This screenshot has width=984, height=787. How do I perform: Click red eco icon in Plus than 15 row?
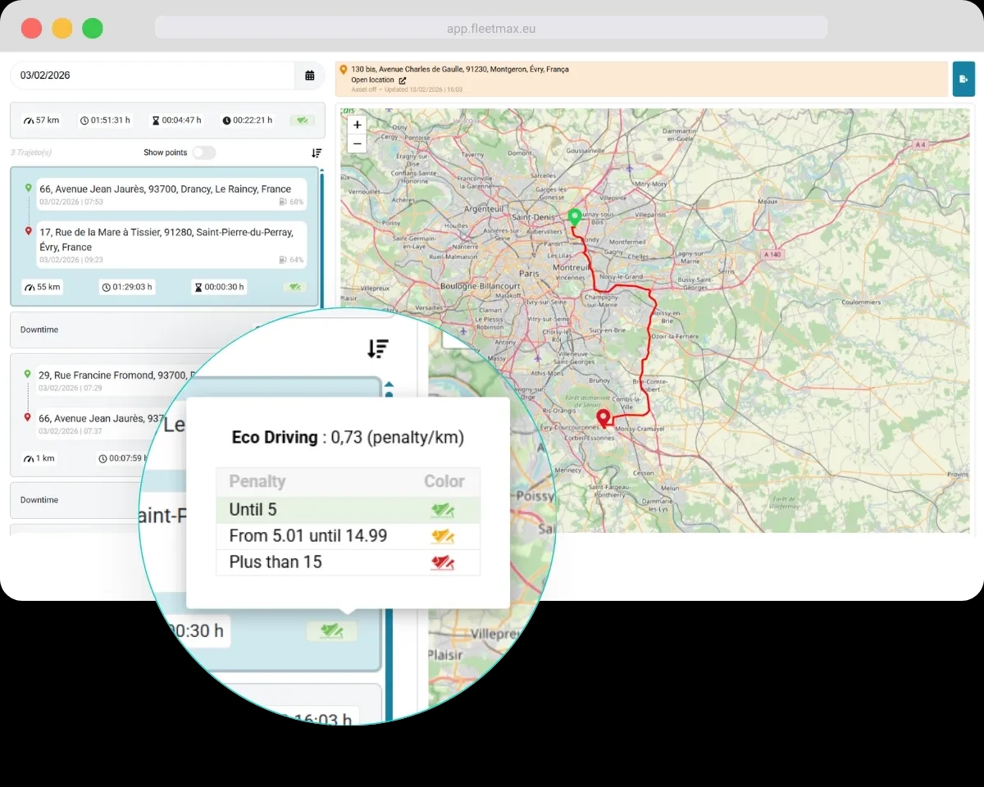[444, 562]
